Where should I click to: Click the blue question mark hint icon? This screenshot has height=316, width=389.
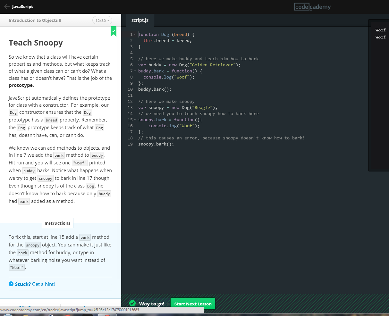[11, 284]
